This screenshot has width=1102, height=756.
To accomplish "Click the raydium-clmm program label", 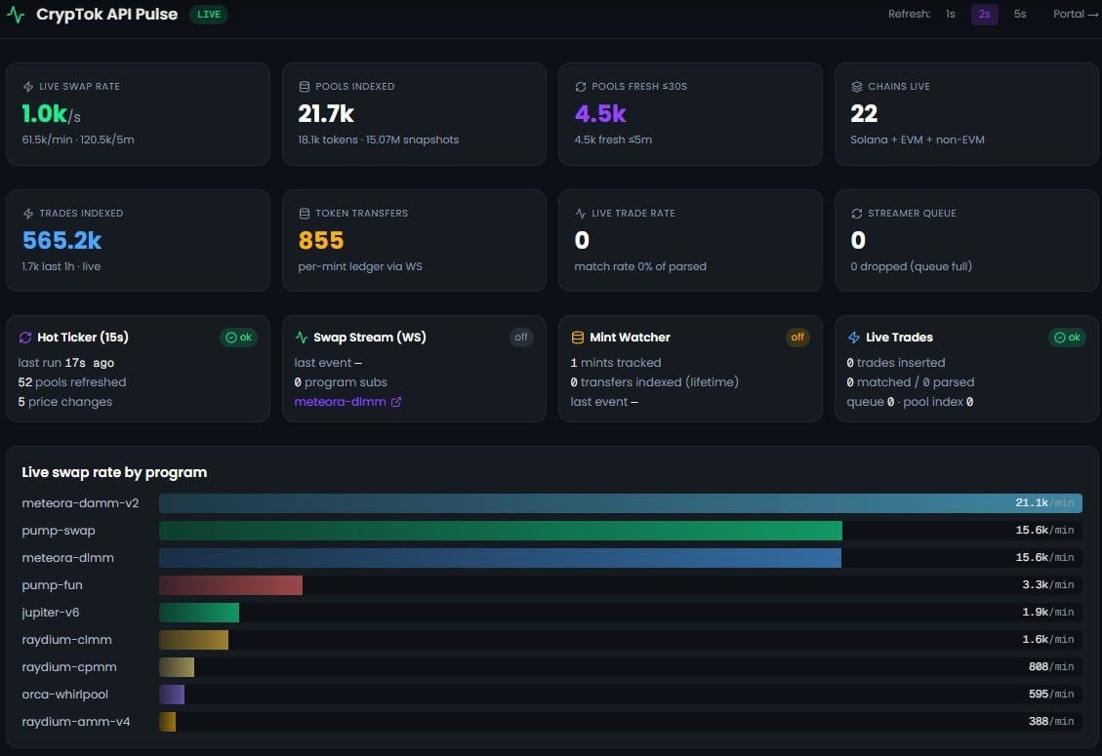I will click(66, 640).
